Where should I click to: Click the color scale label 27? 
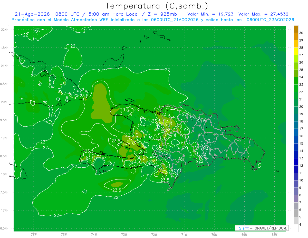click(x=301, y=55)
